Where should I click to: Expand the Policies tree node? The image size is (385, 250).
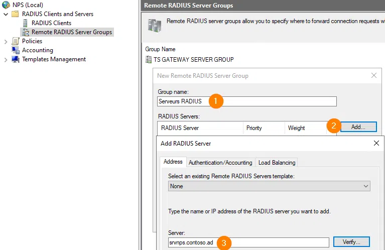[6, 41]
